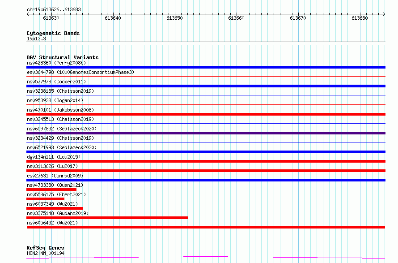
Task: Select the blue bar for nsv428360
Action: (x=206, y=67)
